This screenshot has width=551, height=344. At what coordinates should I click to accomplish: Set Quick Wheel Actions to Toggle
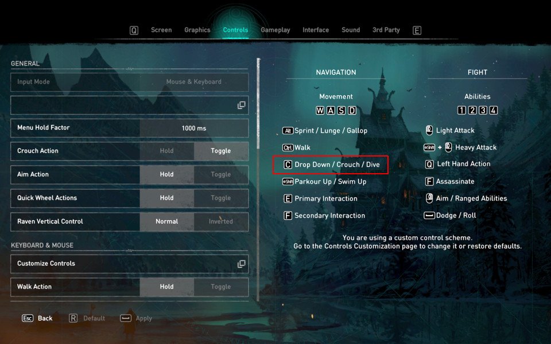pos(220,198)
